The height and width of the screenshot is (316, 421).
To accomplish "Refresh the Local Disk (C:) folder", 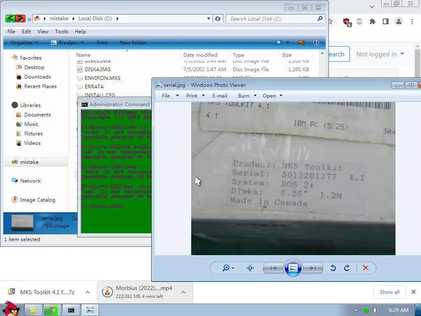I will pyautogui.click(x=218, y=19).
